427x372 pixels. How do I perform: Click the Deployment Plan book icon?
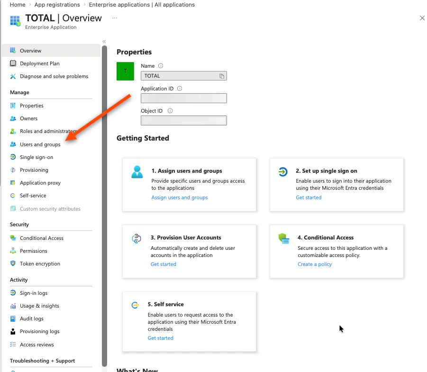(x=13, y=63)
